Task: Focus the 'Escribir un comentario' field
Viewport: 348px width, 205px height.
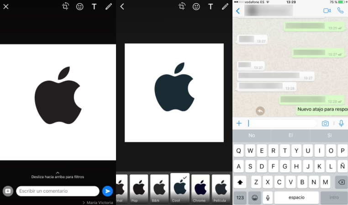Action: (58, 191)
